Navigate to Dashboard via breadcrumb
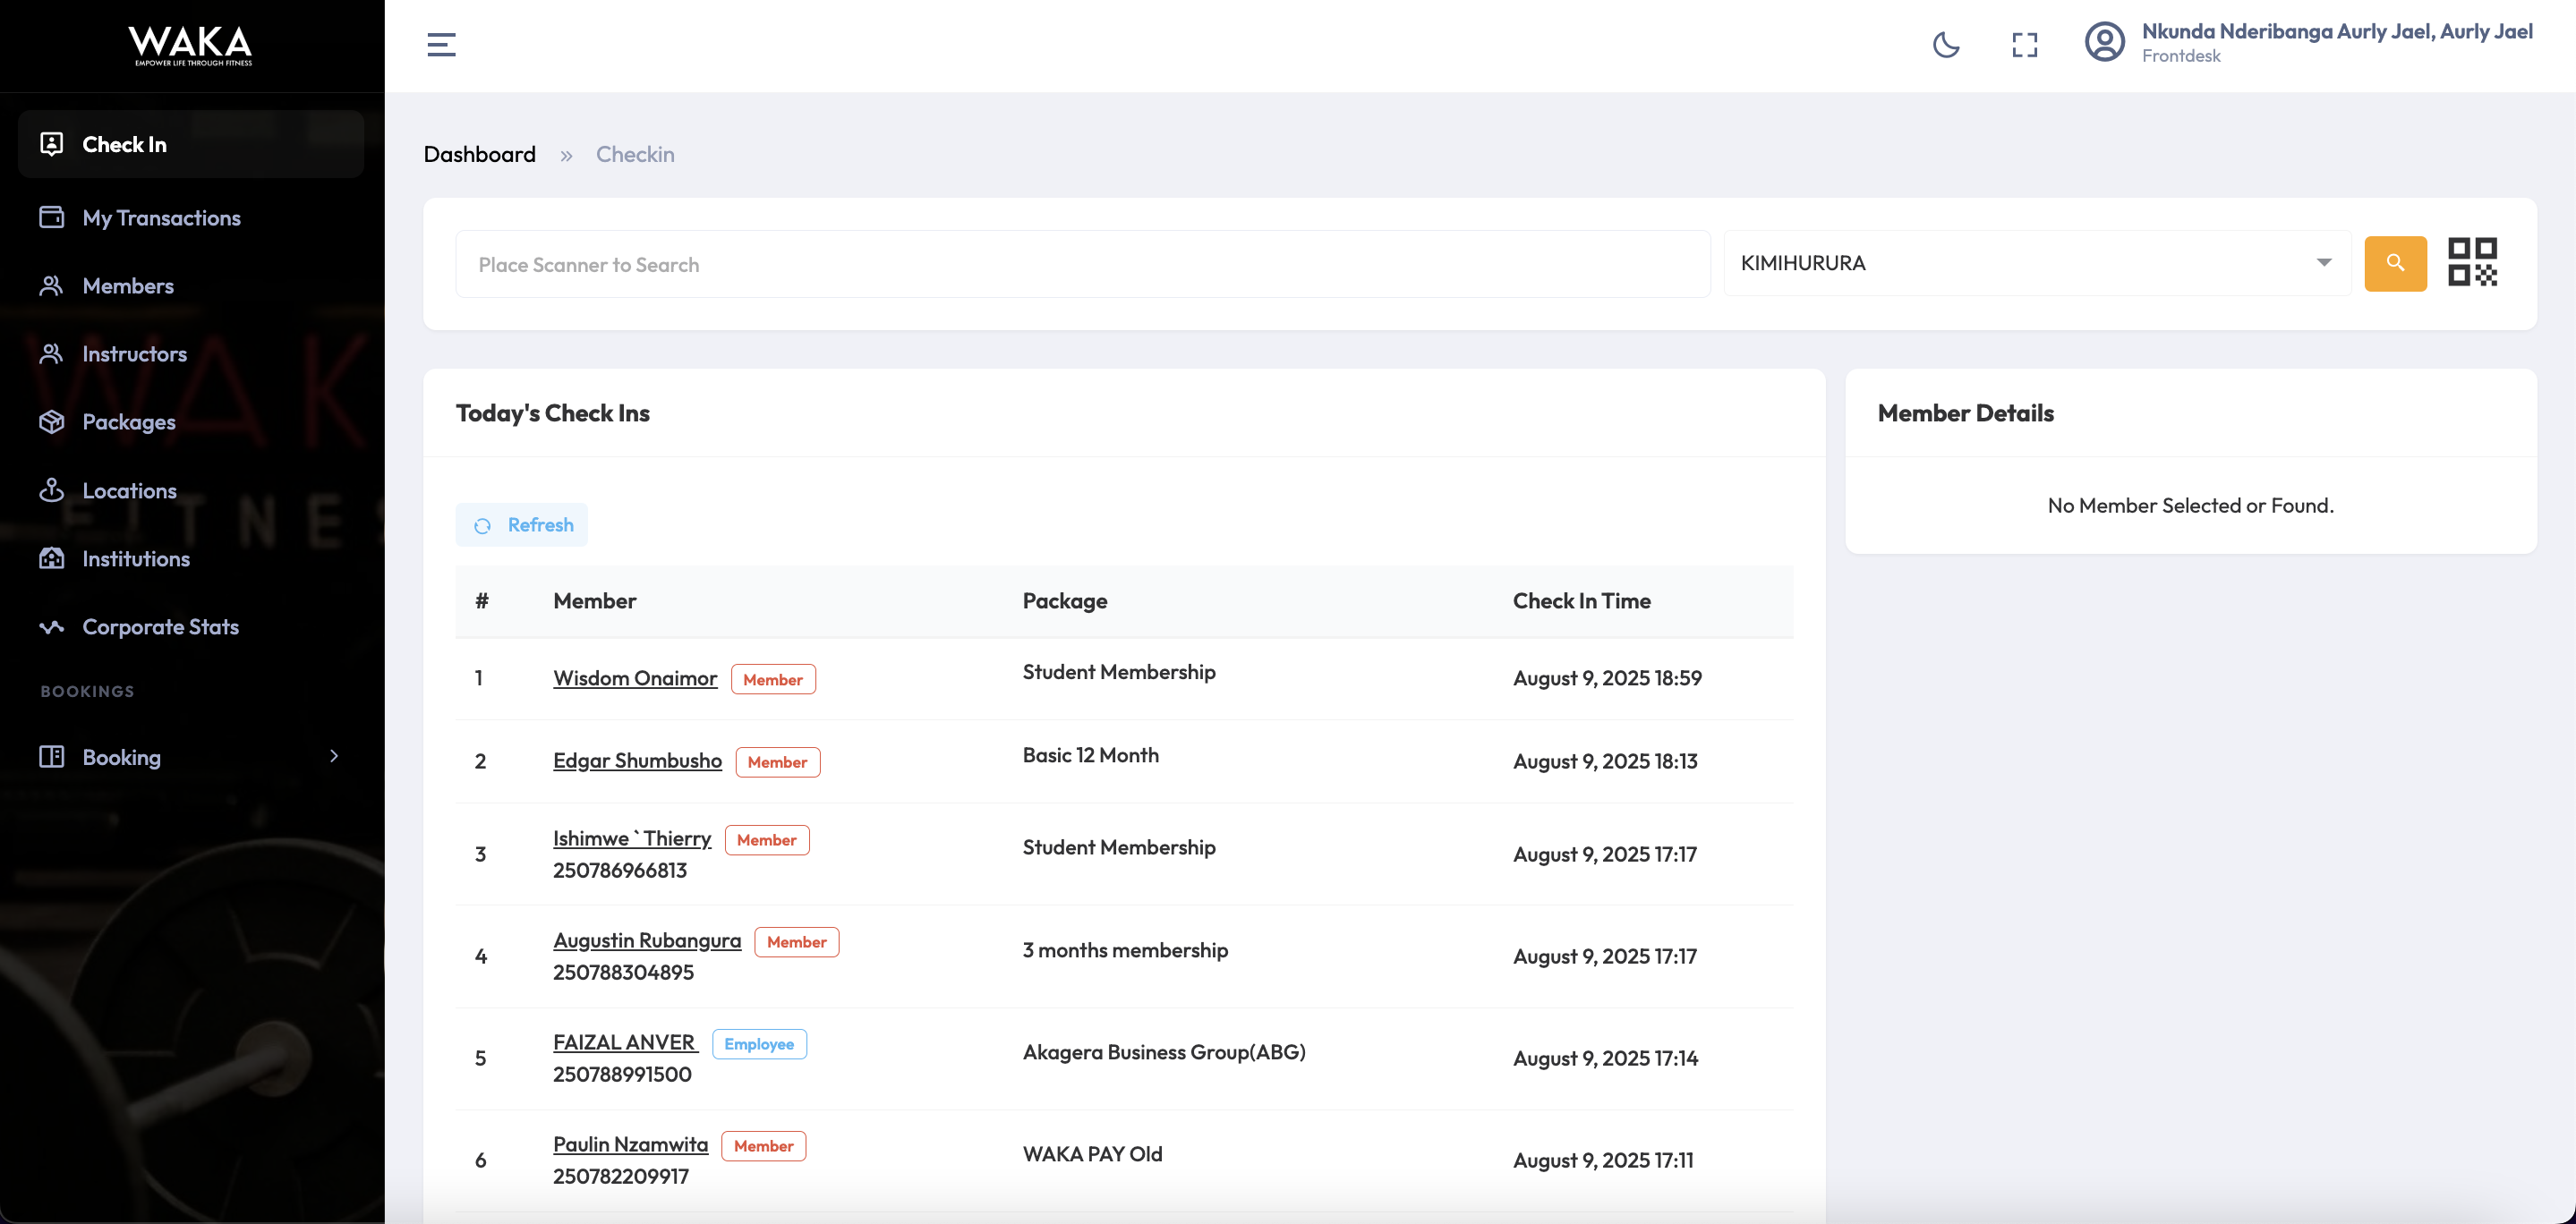This screenshot has height=1224, width=2576. tap(479, 154)
